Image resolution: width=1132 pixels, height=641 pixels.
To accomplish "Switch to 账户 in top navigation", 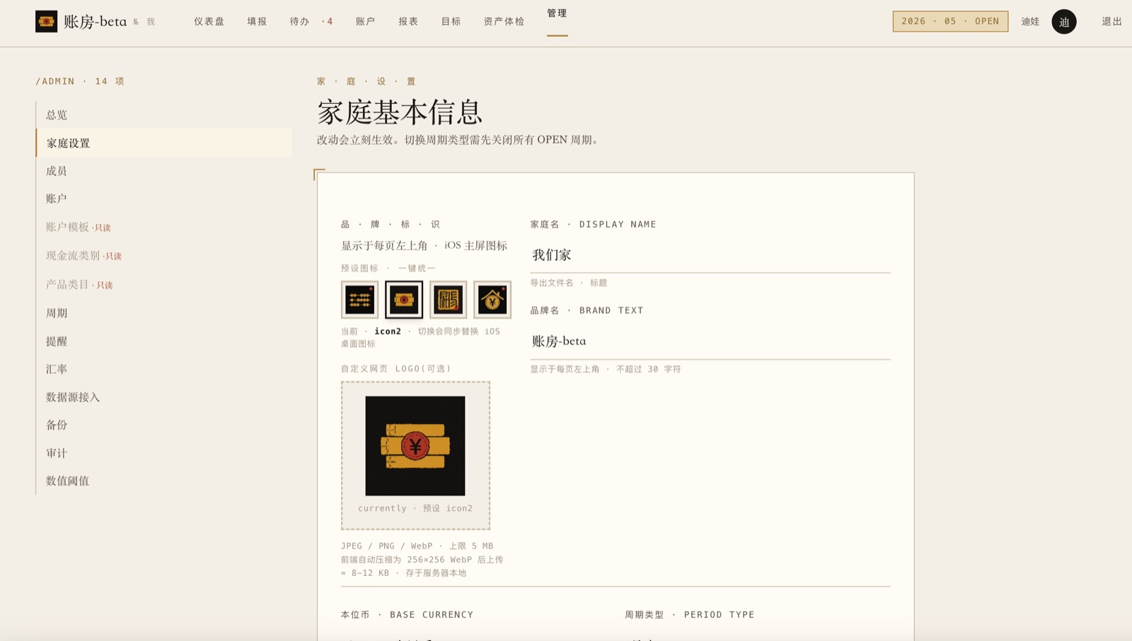I will click(366, 21).
